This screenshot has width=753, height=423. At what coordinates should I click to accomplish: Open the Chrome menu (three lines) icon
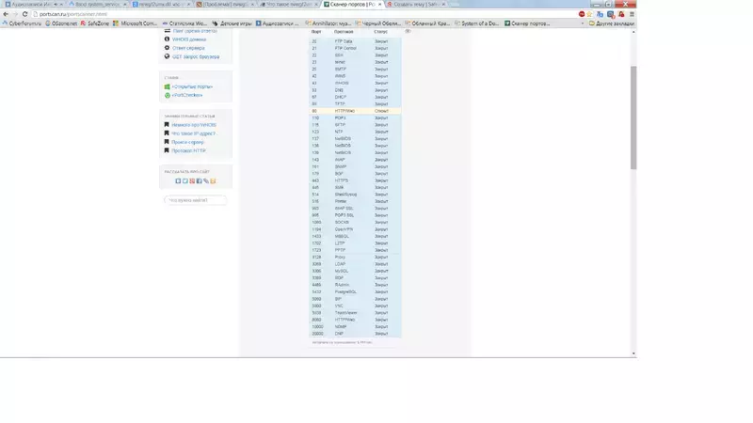[632, 14]
